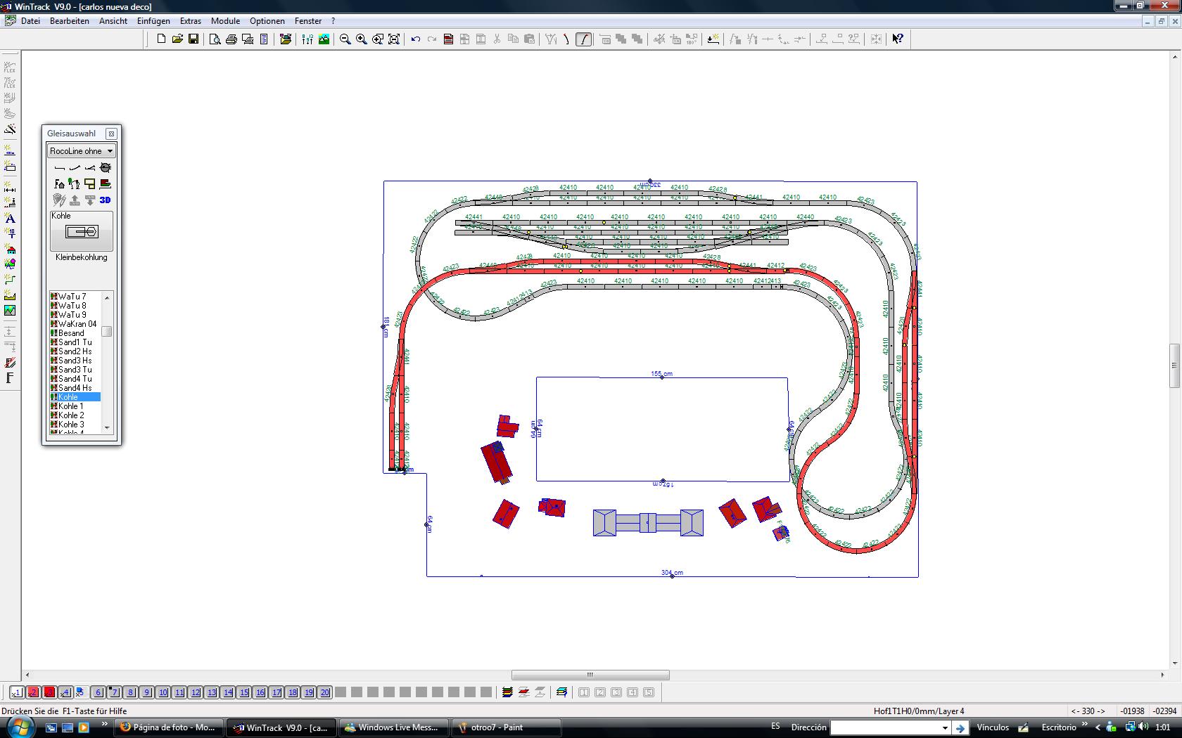Open the RocoLine ohne track system dropdown
The image size is (1182, 738).
pyautogui.click(x=81, y=151)
